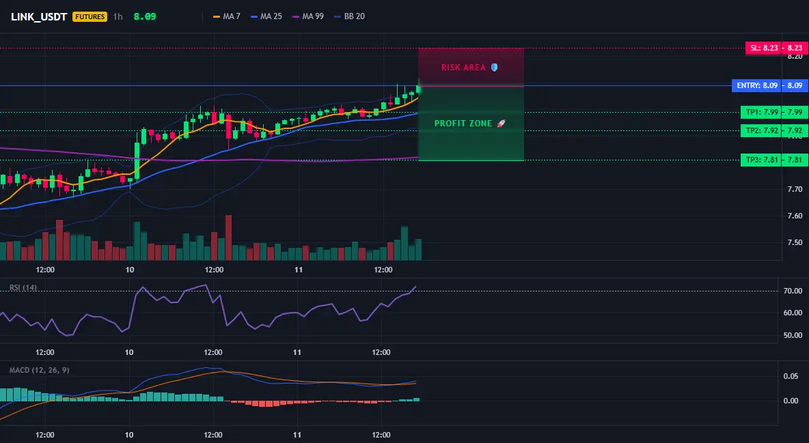Click the 8.09 current price in header
The image size is (809, 443).
(x=145, y=16)
